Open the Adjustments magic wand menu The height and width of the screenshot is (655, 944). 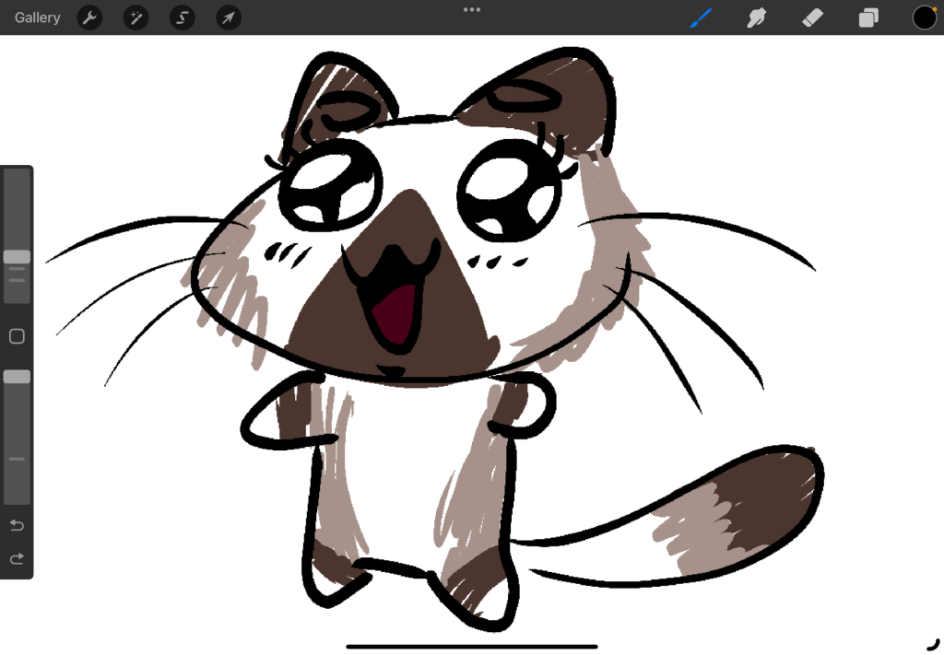click(x=136, y=18)
